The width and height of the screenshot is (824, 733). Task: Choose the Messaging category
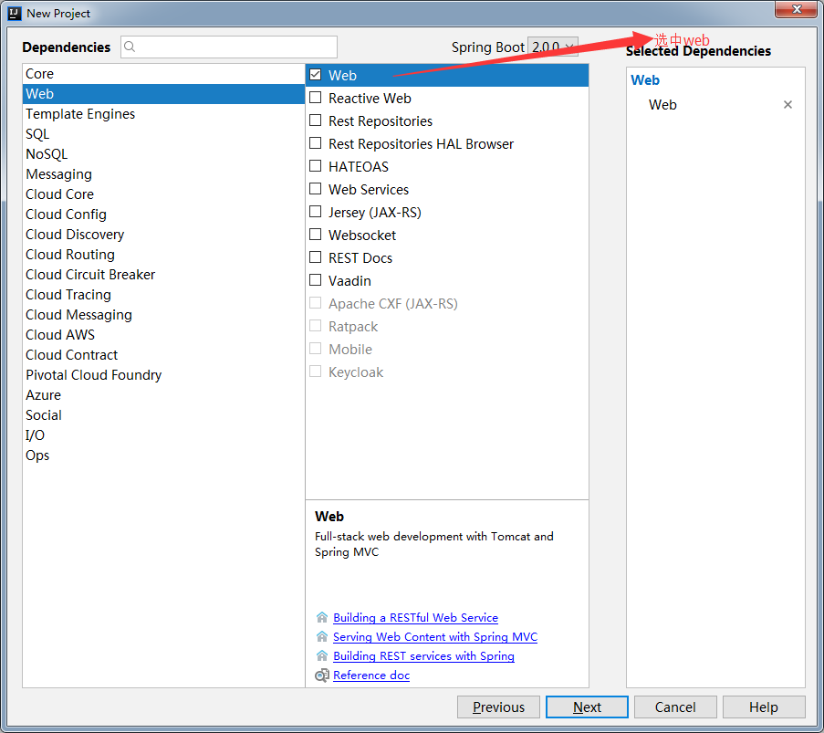click(x=163, y=174)
